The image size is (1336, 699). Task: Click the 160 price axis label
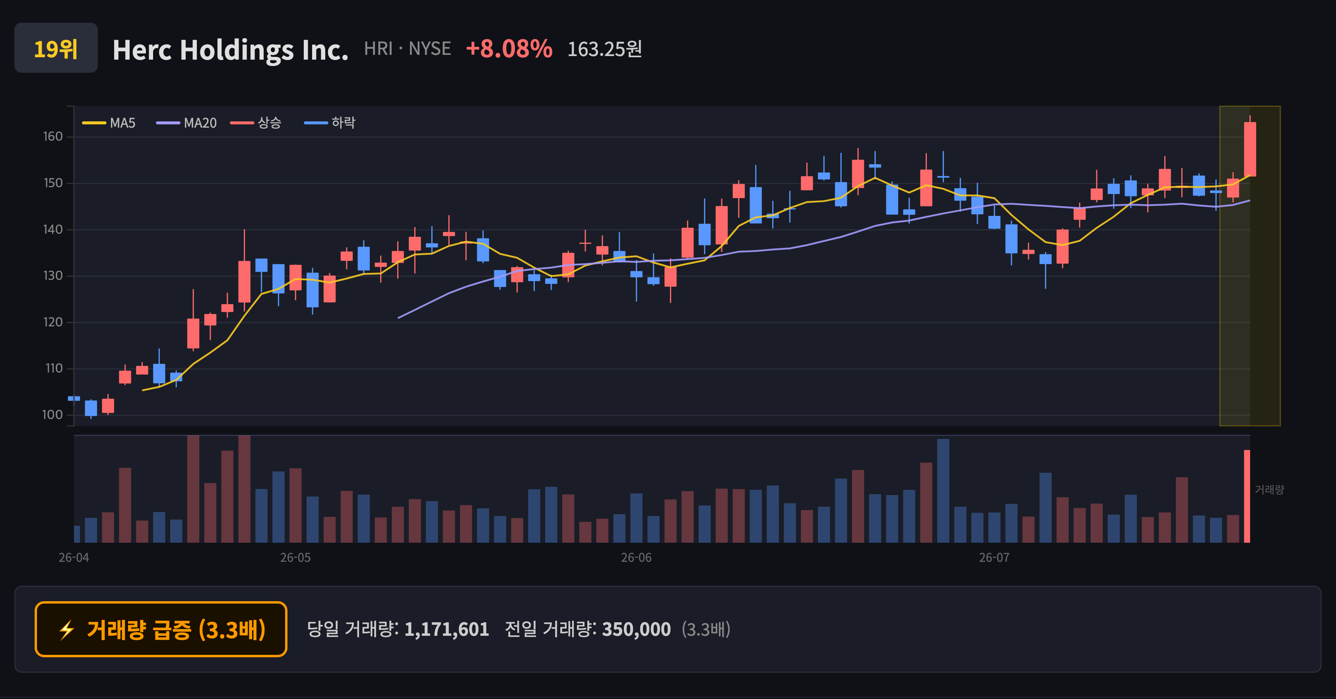pos(52,137)
